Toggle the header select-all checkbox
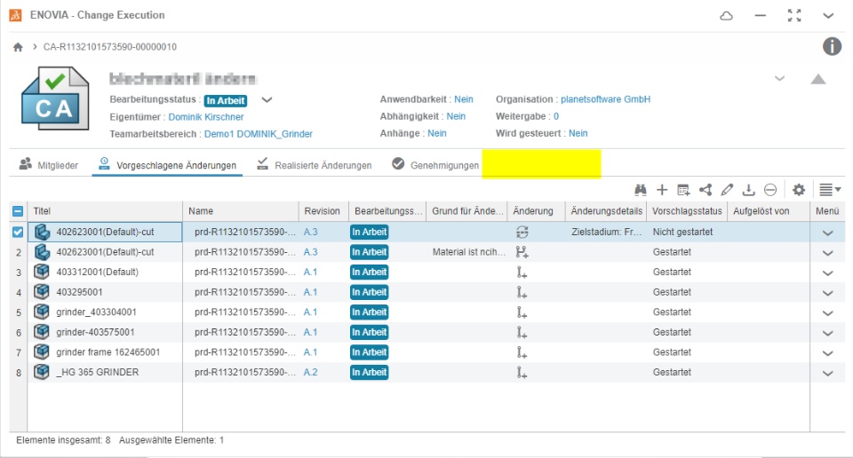The width and height of the screenshot is (853, 458). pos(18,211)
